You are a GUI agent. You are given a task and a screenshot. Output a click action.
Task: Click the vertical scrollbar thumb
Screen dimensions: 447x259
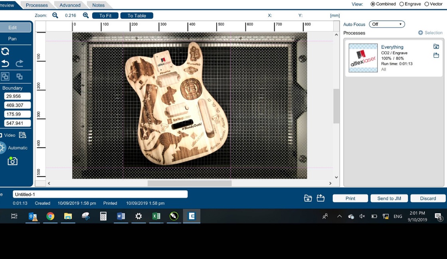336,106
